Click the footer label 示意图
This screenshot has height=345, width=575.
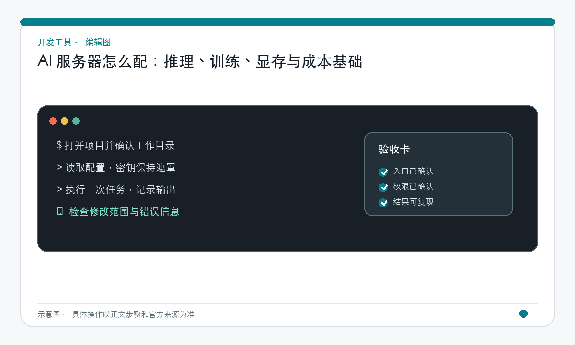coord(49,314)
